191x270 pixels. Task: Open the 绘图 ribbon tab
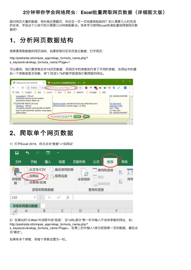coord(62,162)
